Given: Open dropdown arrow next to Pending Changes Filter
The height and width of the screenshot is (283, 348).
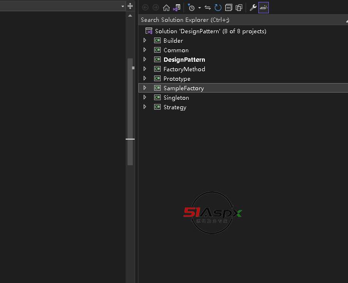Looking at the screenshot, I should tap(200, 8).
